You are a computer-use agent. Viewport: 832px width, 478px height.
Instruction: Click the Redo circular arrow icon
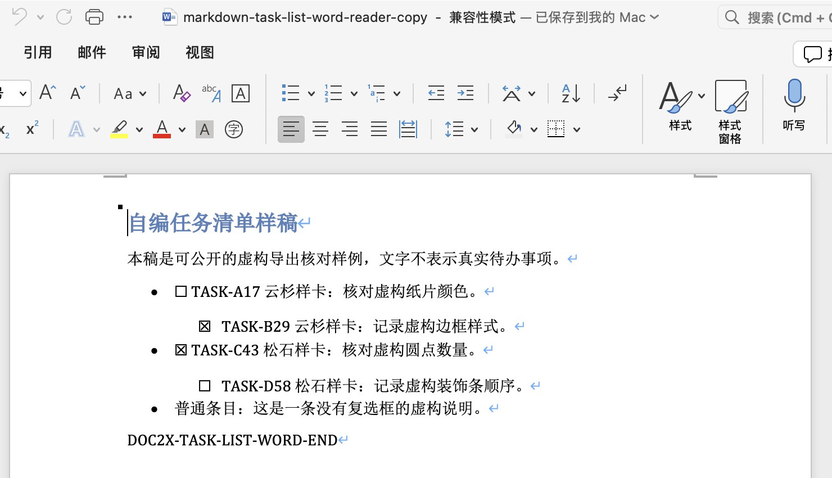click(64, 17)
